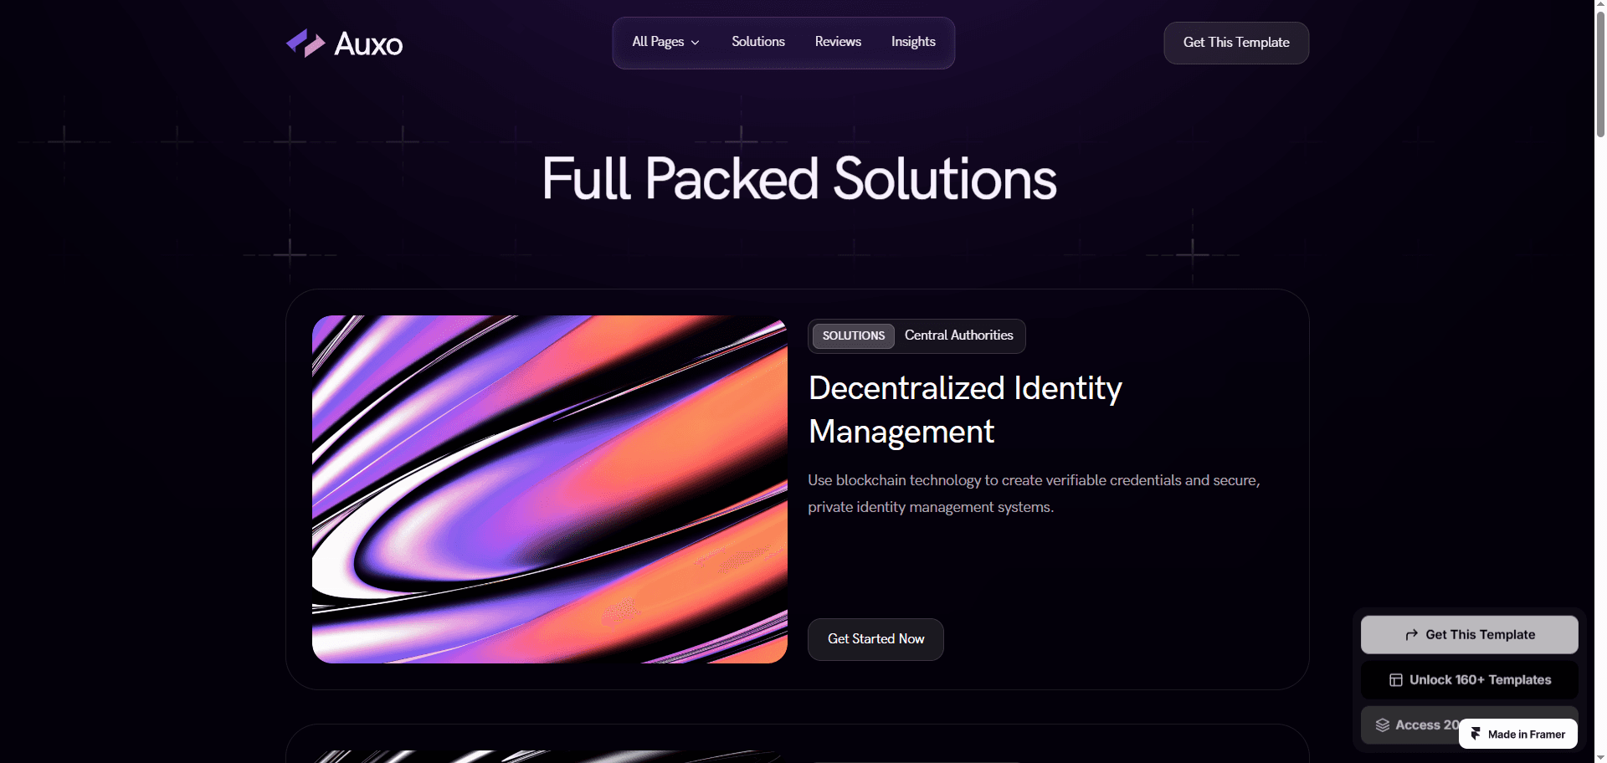Select the SOLUTIONS tag badge
Viewport: 1607px width, 763px height.
click(x=854, y=335)
